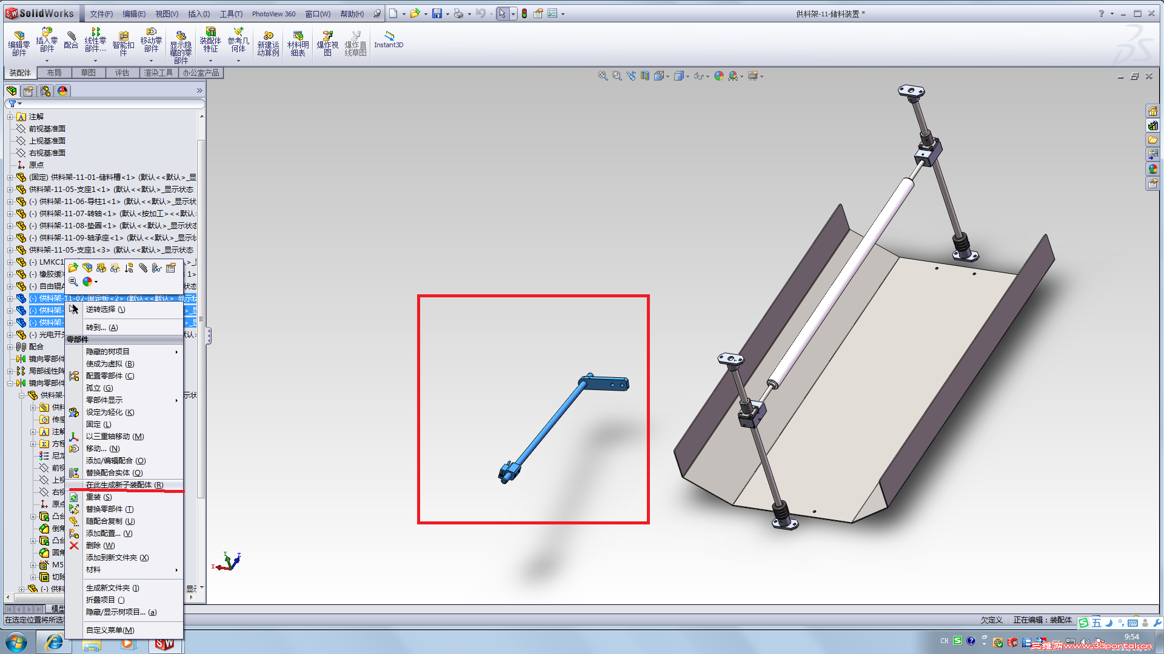Toggle Fix (固定) in the context menu
This screenshot has height=654, width=1164.
98,424
